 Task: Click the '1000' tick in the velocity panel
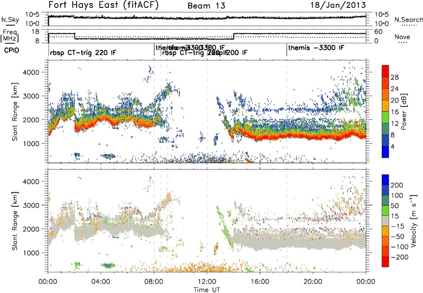tap(31, 253)
